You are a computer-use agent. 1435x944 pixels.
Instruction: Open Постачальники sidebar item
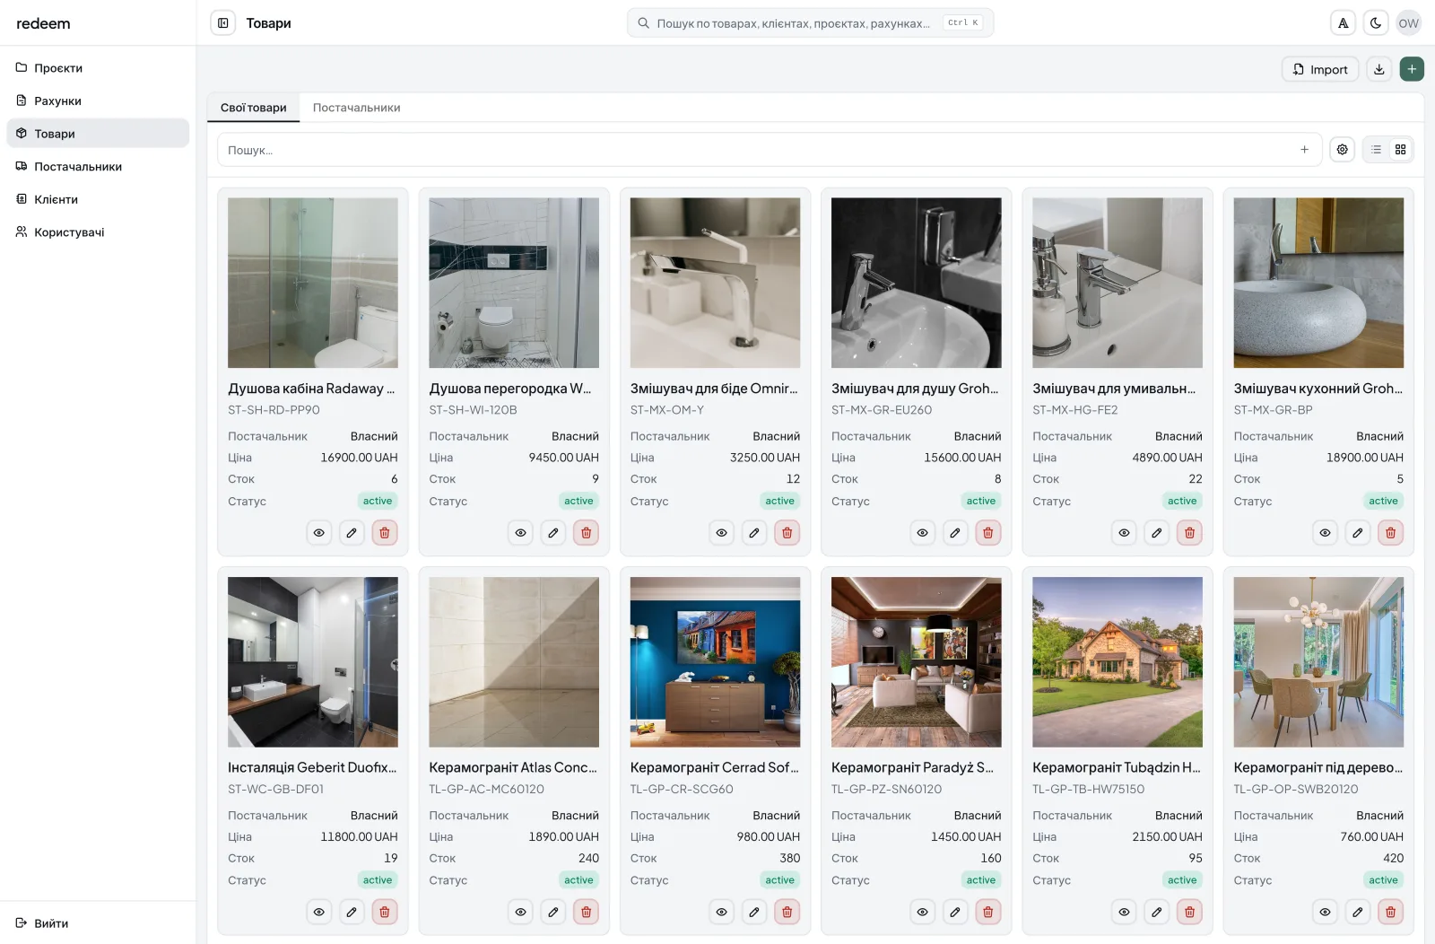(x=98, y=167)
